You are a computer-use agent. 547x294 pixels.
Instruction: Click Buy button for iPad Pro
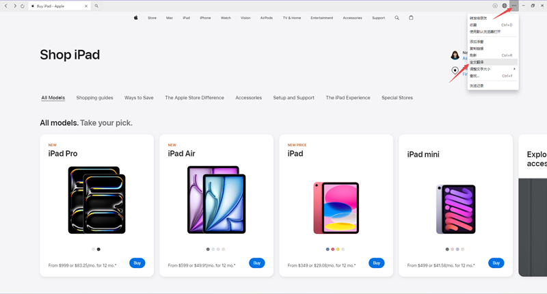click(x=137, y=263)
